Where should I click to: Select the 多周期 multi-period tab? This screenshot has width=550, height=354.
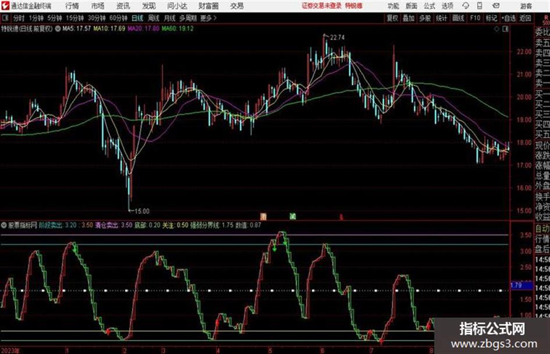coord(188,18)
